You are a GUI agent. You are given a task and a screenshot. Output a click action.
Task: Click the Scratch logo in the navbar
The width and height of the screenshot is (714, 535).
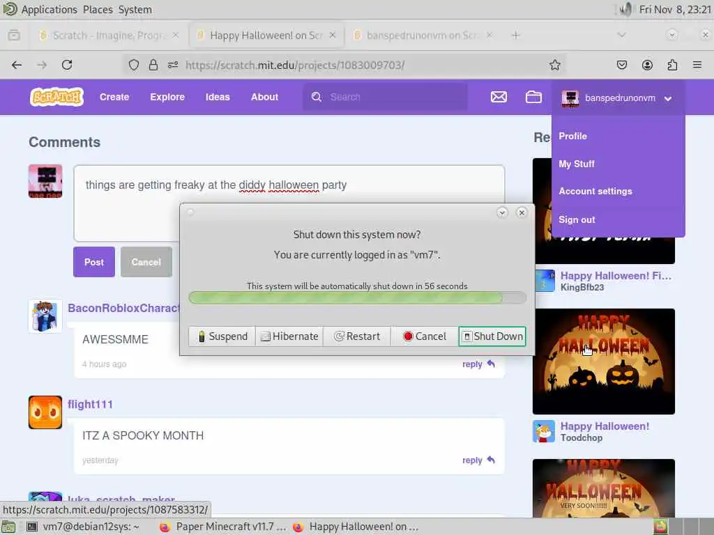pos(56,97)
